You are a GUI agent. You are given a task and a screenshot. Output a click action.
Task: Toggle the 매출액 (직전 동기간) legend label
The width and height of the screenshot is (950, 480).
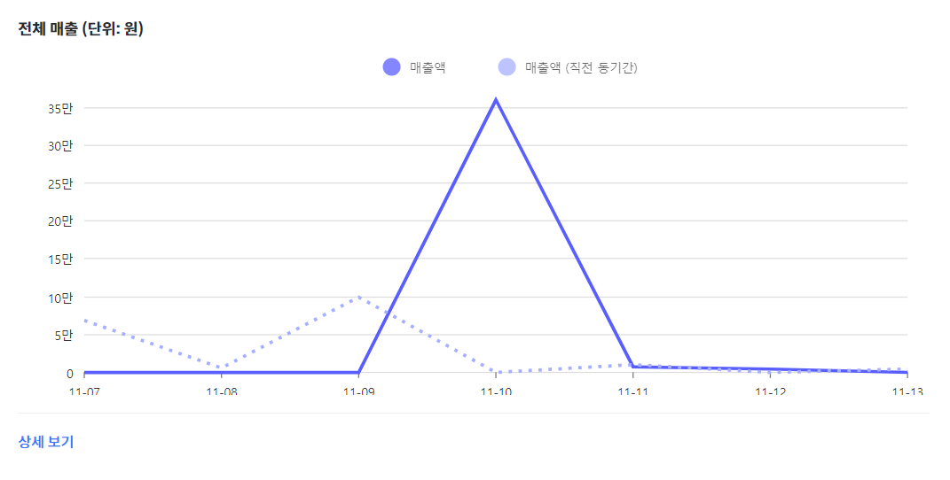tap(581, 67)
